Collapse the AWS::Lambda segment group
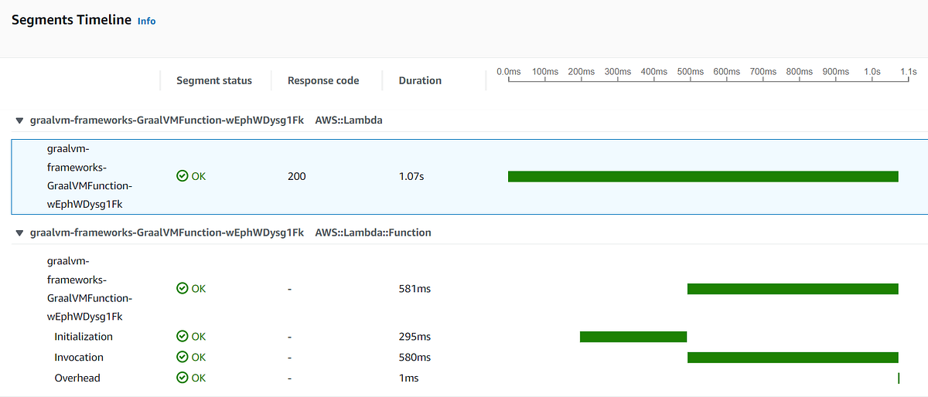928x397 pixels. point(19,121)
